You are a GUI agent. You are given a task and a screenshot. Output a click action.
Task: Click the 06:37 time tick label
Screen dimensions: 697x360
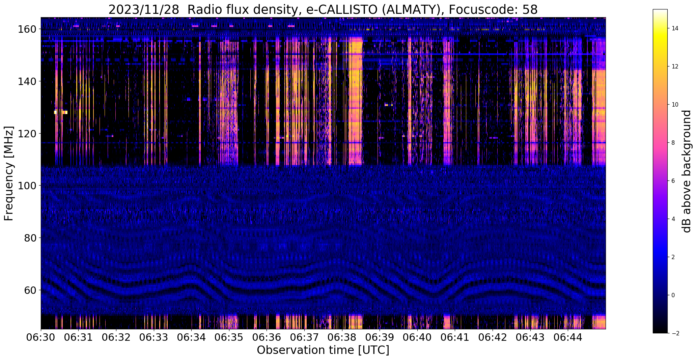305,337
